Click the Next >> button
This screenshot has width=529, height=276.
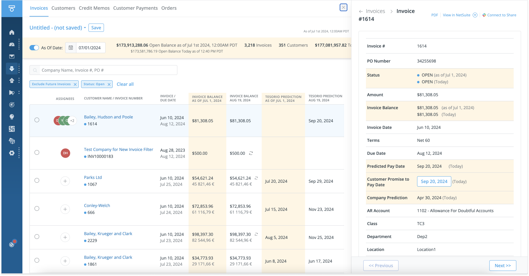(502, 265)
